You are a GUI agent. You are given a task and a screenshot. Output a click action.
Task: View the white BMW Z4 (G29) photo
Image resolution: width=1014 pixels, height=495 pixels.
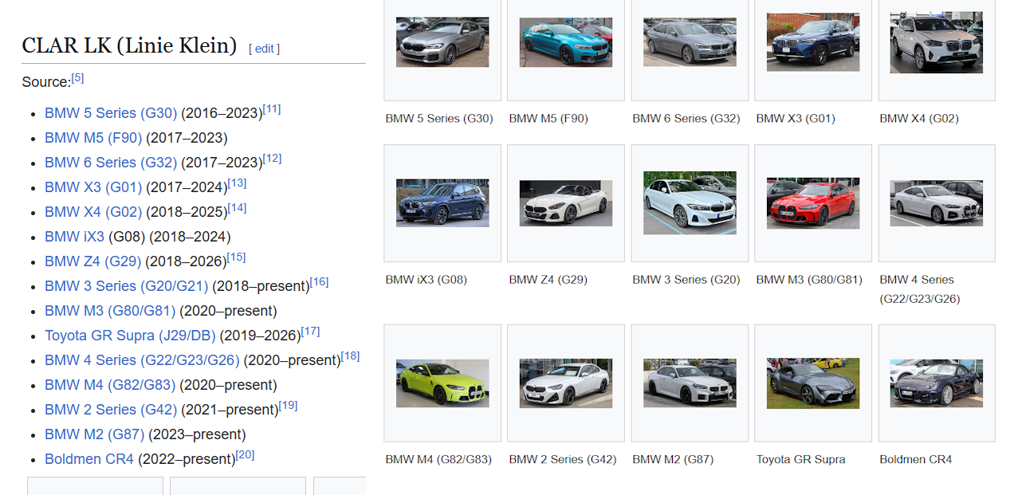click(x=566, y=203)
